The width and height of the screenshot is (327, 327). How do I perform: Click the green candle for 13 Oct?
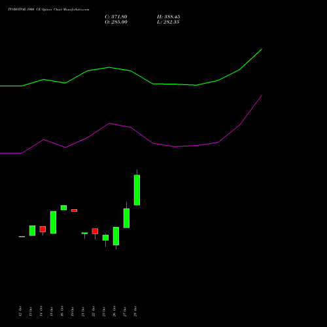click(32, 231)
